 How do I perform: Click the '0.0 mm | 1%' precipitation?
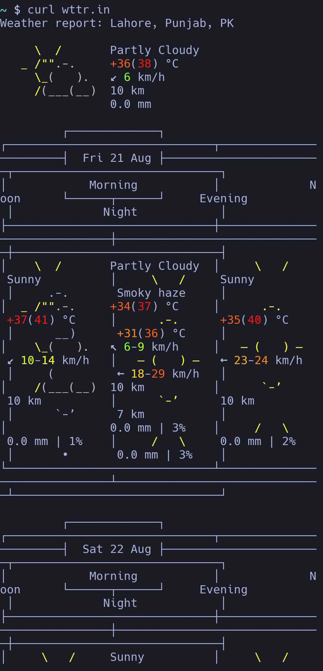click(x=45, y=441)
